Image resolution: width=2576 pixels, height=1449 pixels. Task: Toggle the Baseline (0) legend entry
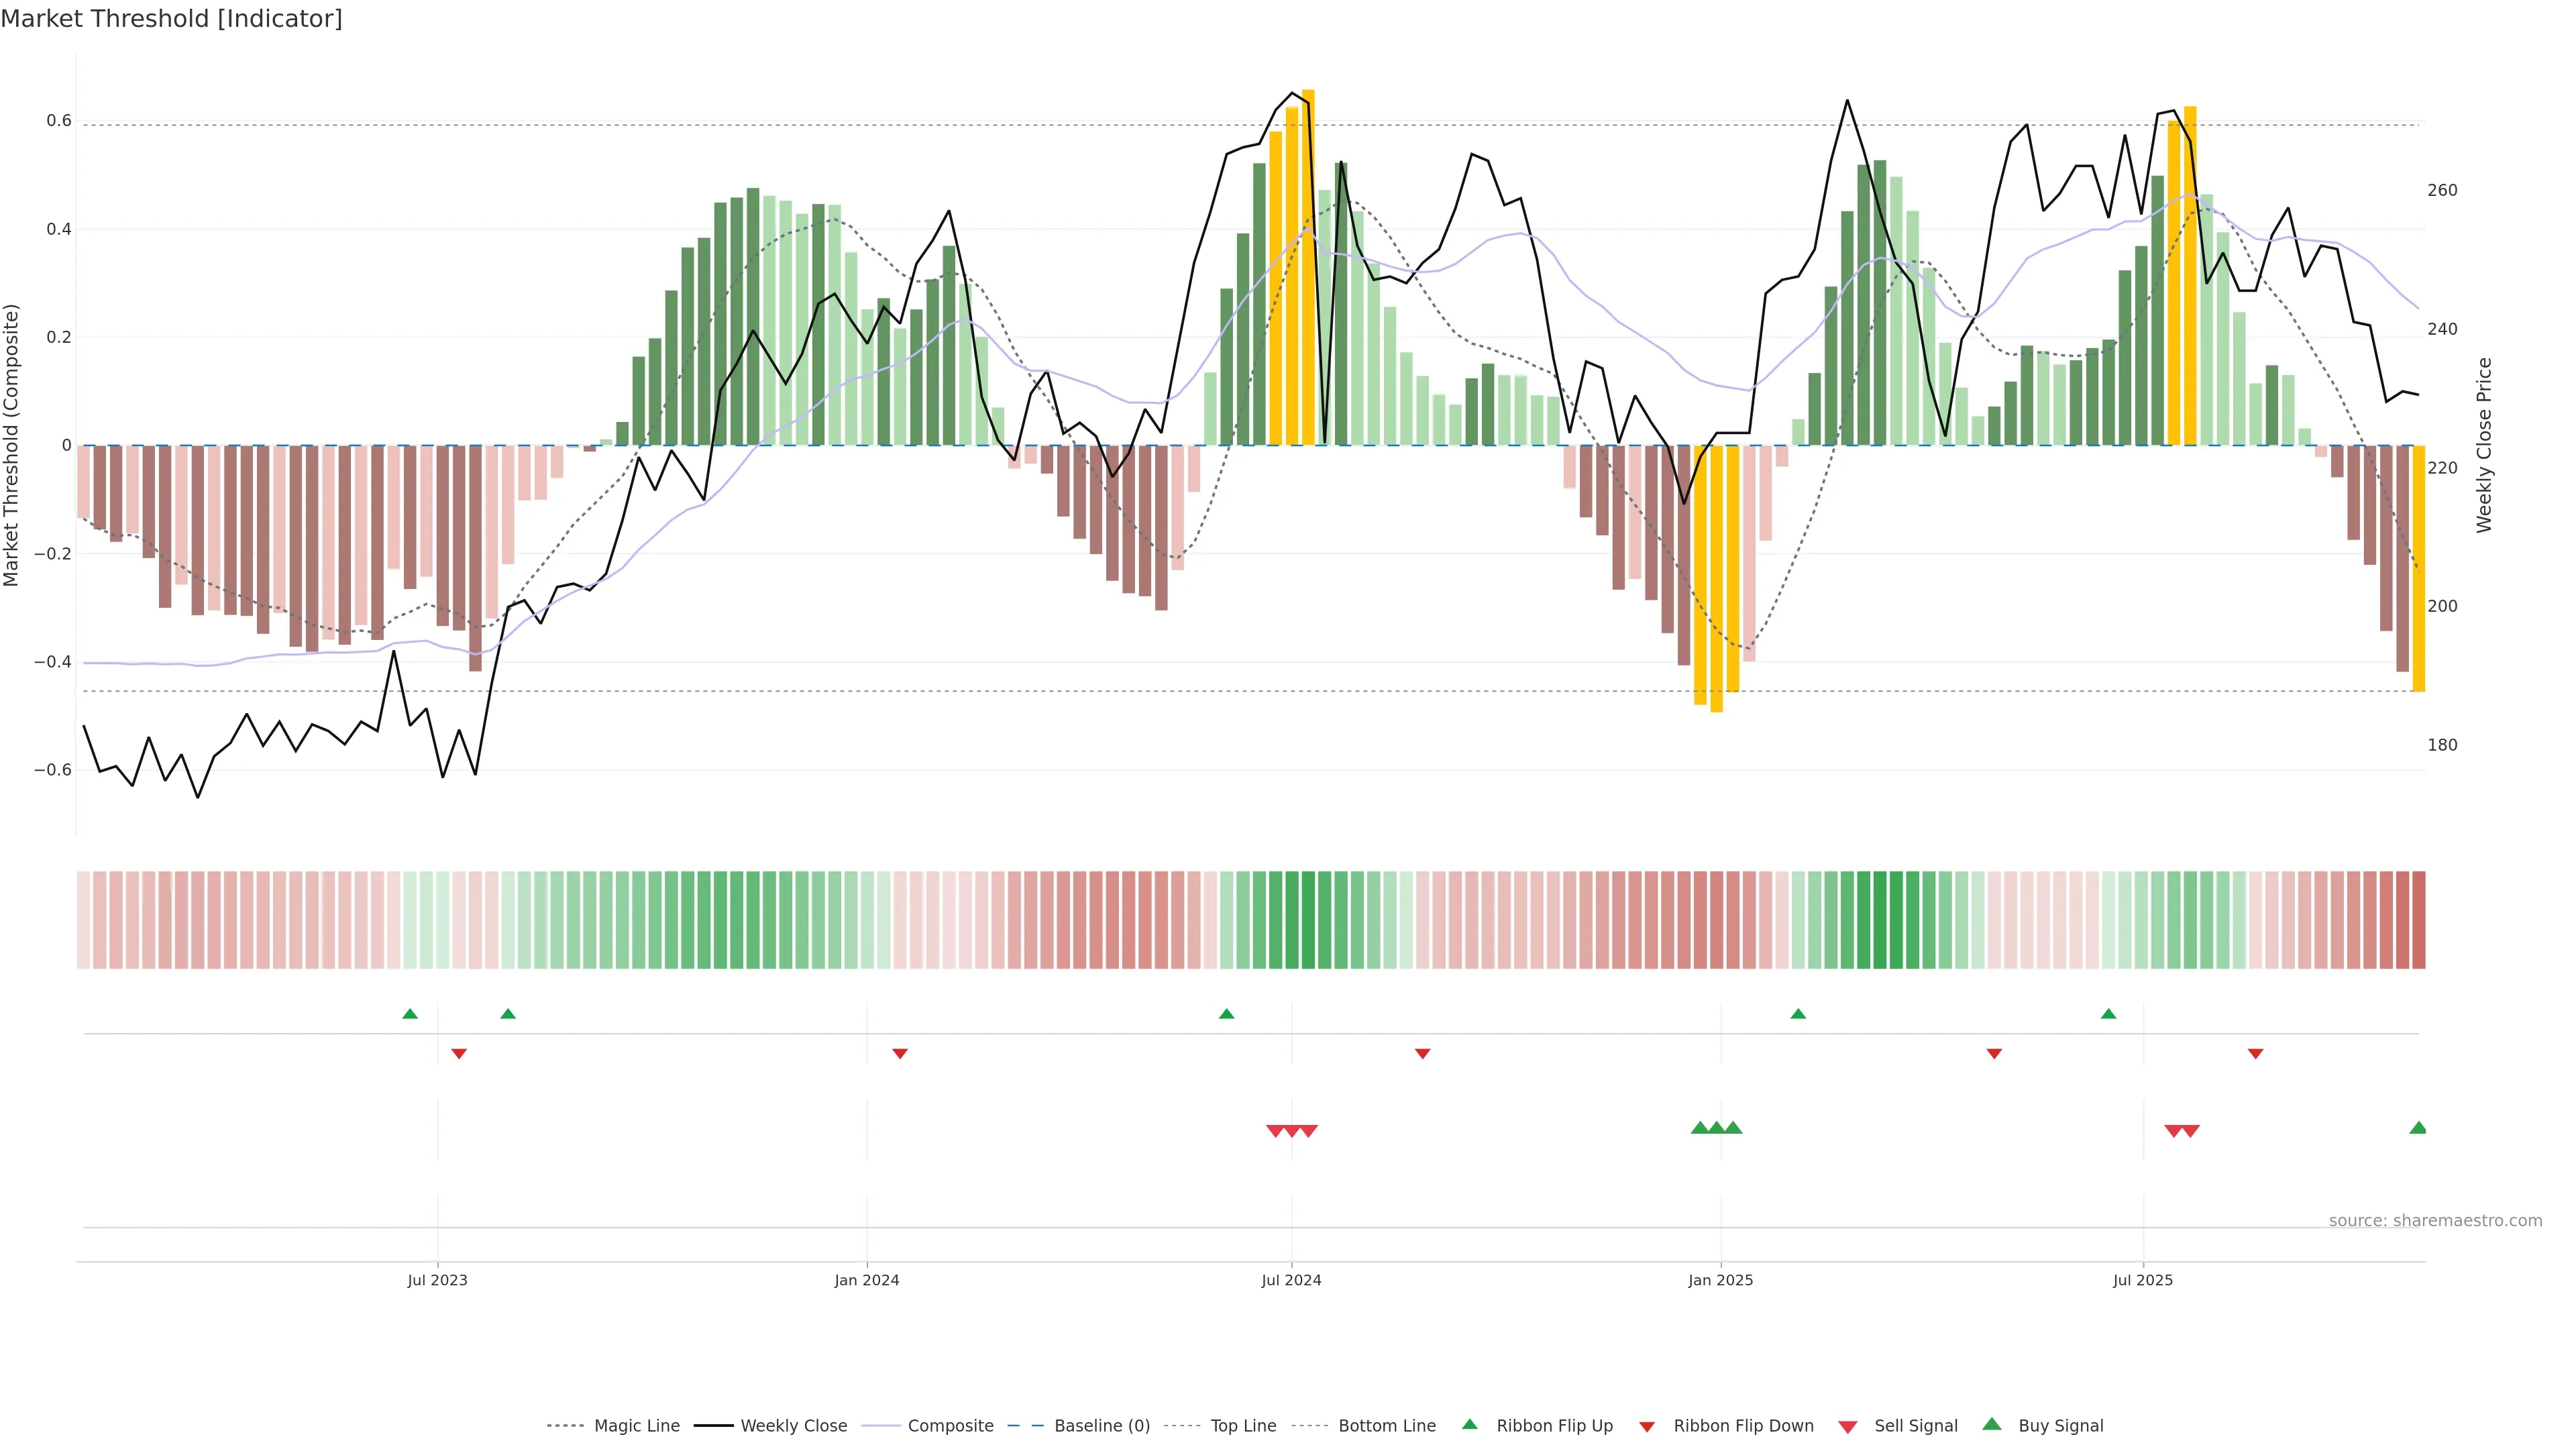[x=1102, y=1426]
